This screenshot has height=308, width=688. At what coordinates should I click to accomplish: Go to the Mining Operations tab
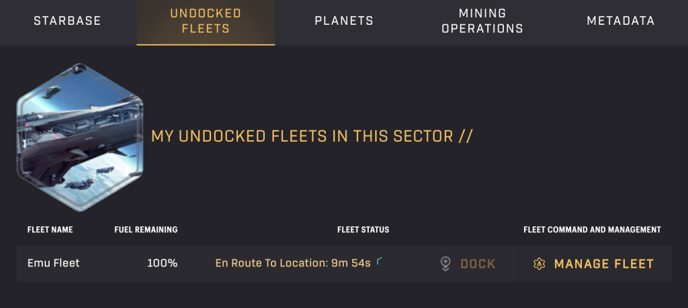pos(482,21)
